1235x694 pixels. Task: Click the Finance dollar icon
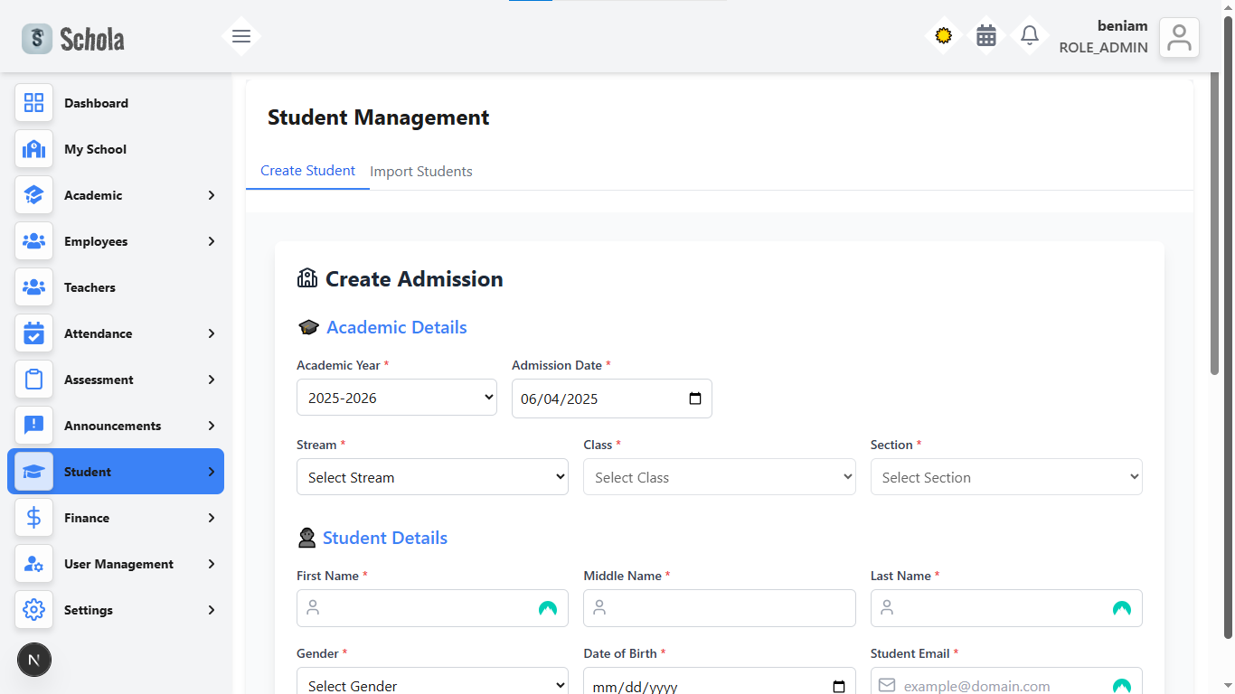33,518
